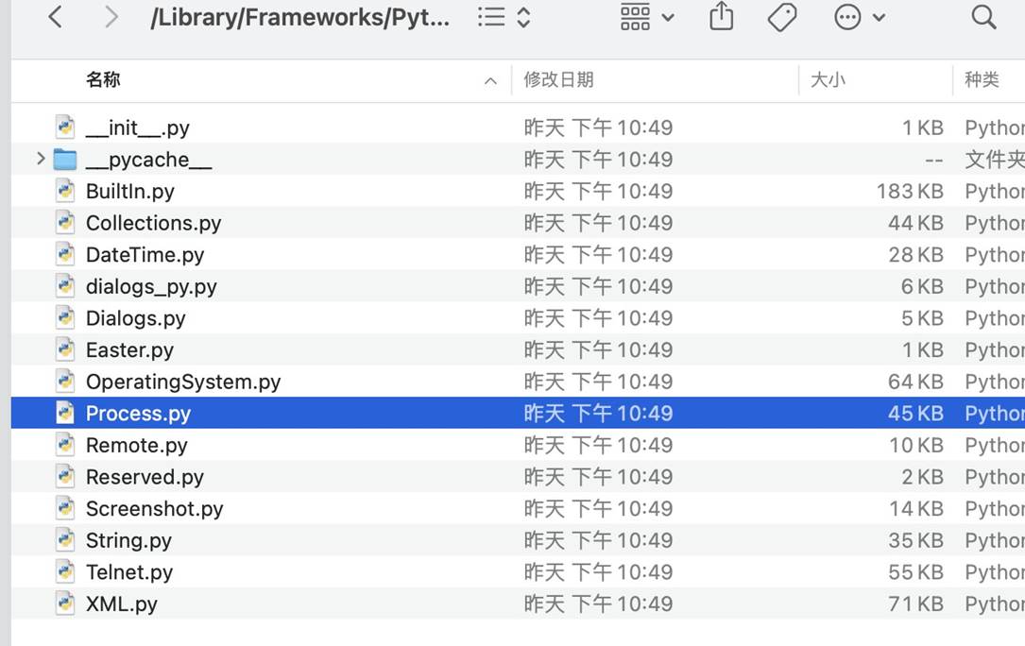Sort by the 修改日期 column header
1025x646 pixels.
pyautogui.click(x=559, y=80)
